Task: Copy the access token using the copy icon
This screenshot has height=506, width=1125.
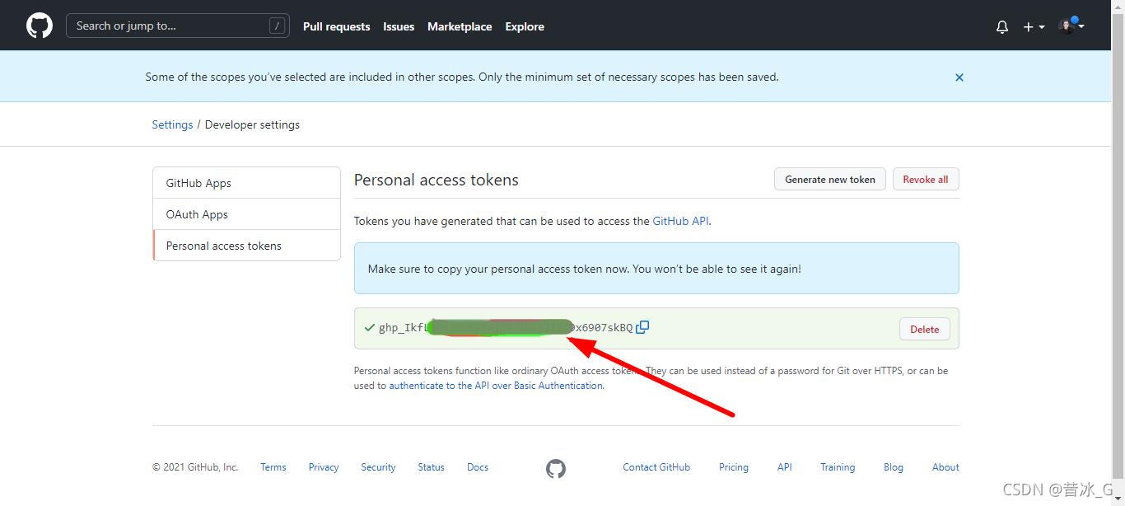Action: tap(643, 327)
